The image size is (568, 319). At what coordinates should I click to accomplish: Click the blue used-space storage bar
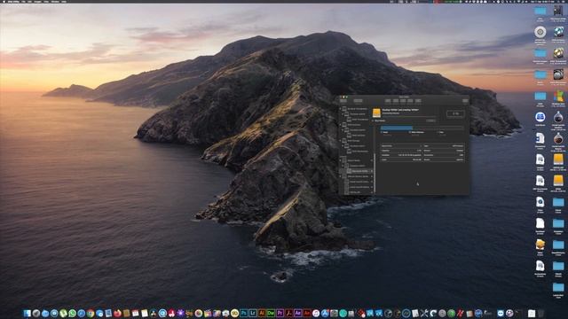(x=397, y=128)
